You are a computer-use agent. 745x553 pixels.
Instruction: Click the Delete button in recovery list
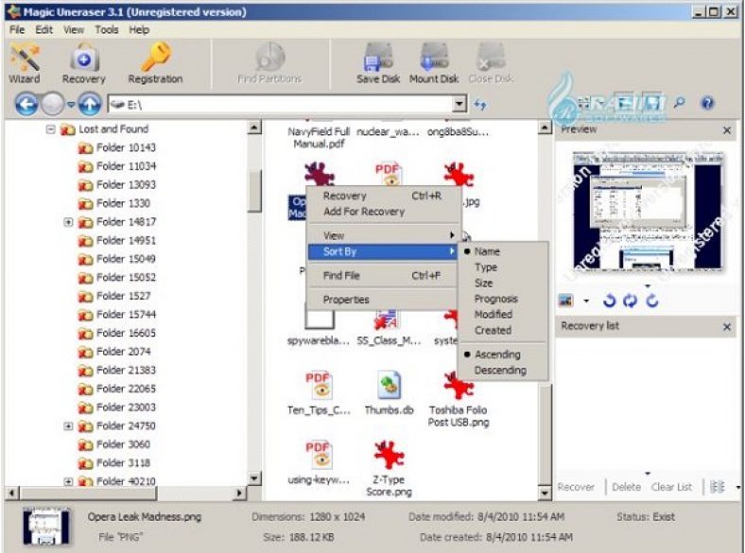click(x=626, y=487)
